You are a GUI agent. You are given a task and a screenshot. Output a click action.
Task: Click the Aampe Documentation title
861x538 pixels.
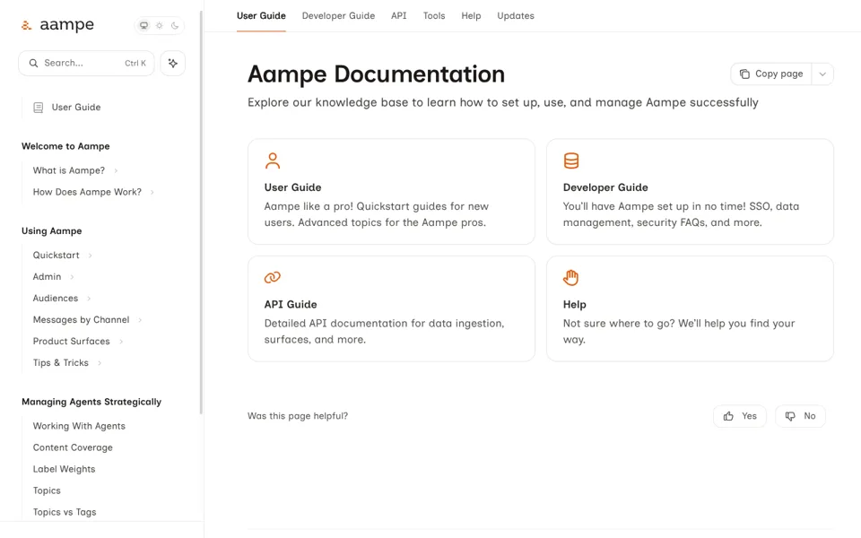376,74
